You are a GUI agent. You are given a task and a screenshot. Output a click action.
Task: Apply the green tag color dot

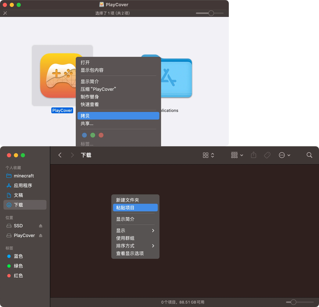point(93,135)
